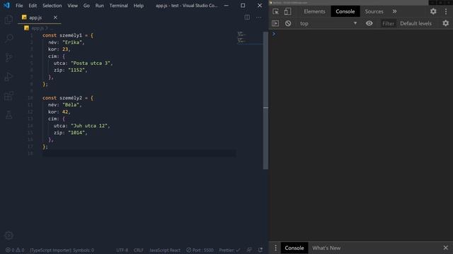Open the Search view in activity bar
The height and width of the screenshot is (254, 453).
[x=8, y=38]
